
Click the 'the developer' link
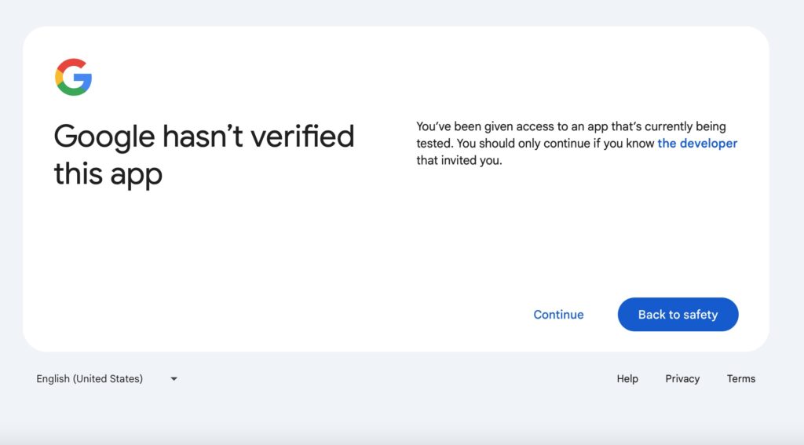[697, 143]
